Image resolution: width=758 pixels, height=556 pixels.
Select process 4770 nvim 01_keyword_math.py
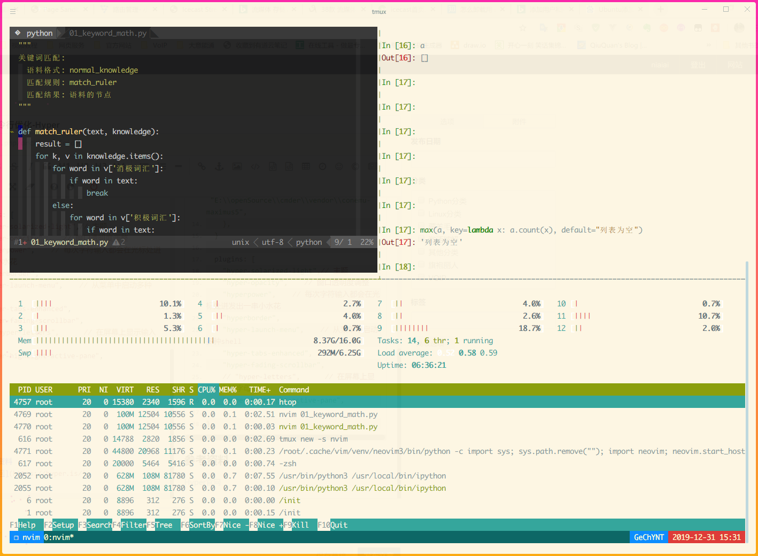(377, 427)
